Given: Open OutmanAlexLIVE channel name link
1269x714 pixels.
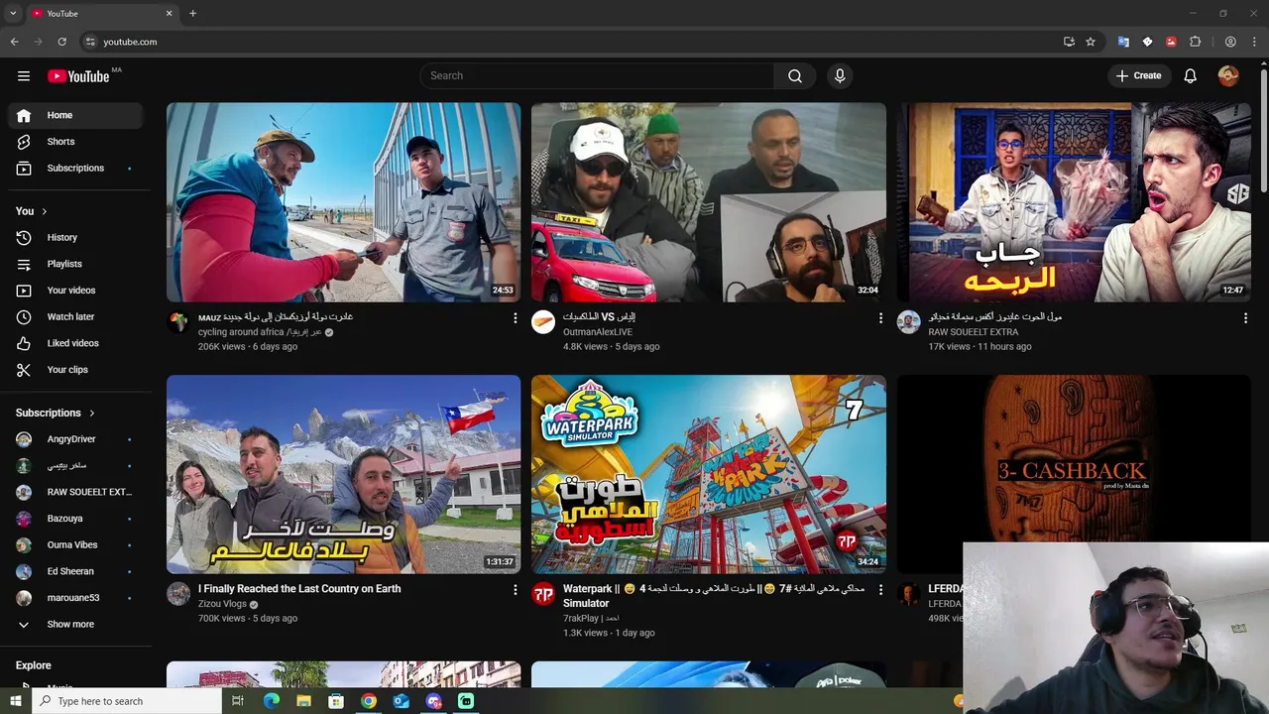Looking at the screenshot, I should tap(598, 332).
